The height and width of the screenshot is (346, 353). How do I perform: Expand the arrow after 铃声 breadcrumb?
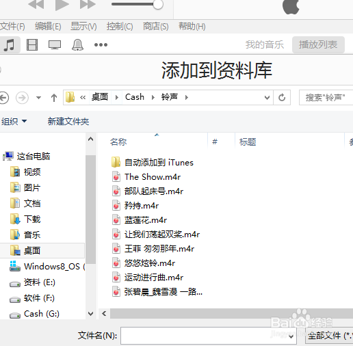coord(187,98)
